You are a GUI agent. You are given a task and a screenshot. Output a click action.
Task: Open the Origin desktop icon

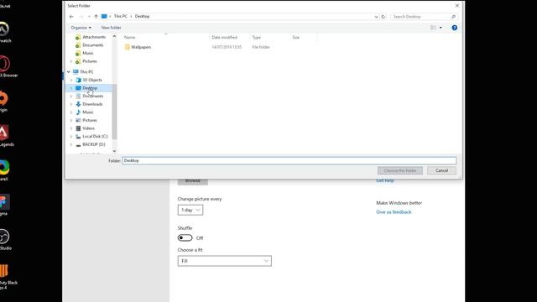coord(3,101)
